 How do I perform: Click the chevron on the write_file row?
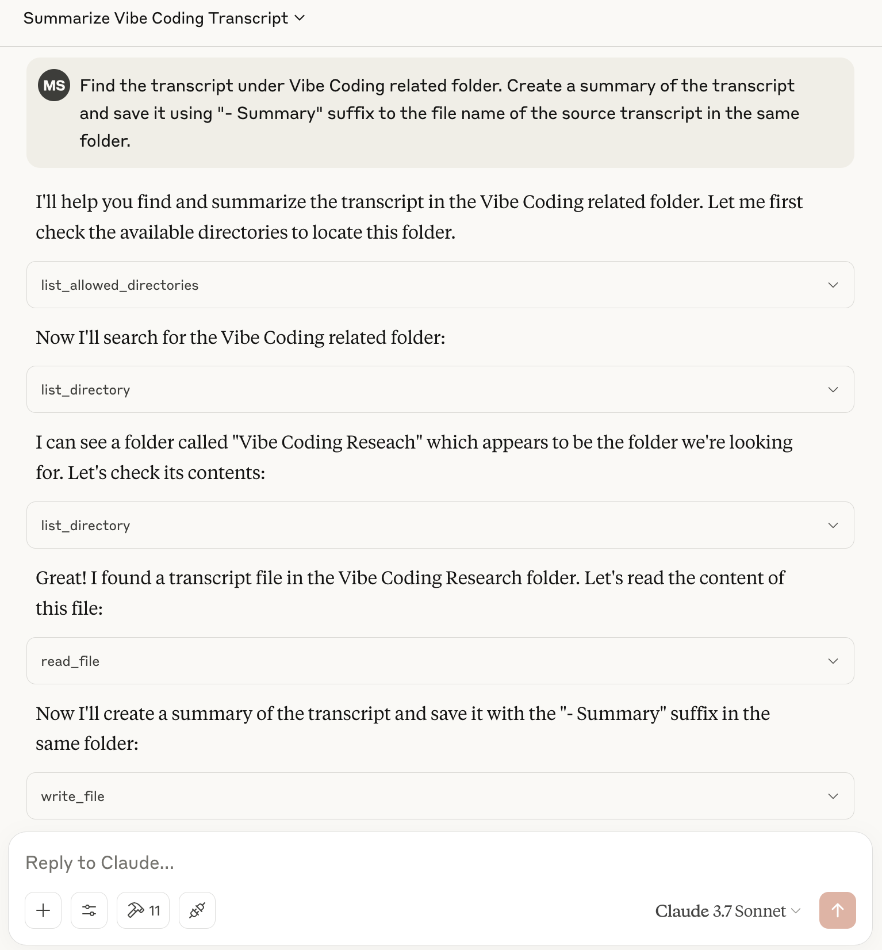pyautogui.click(x=833, y=796)
